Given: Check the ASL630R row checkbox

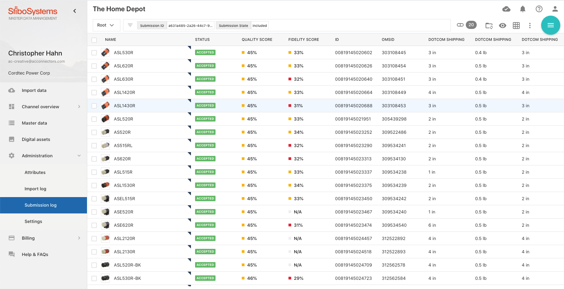Looking at the screenshot, I should tap(94, 79).
